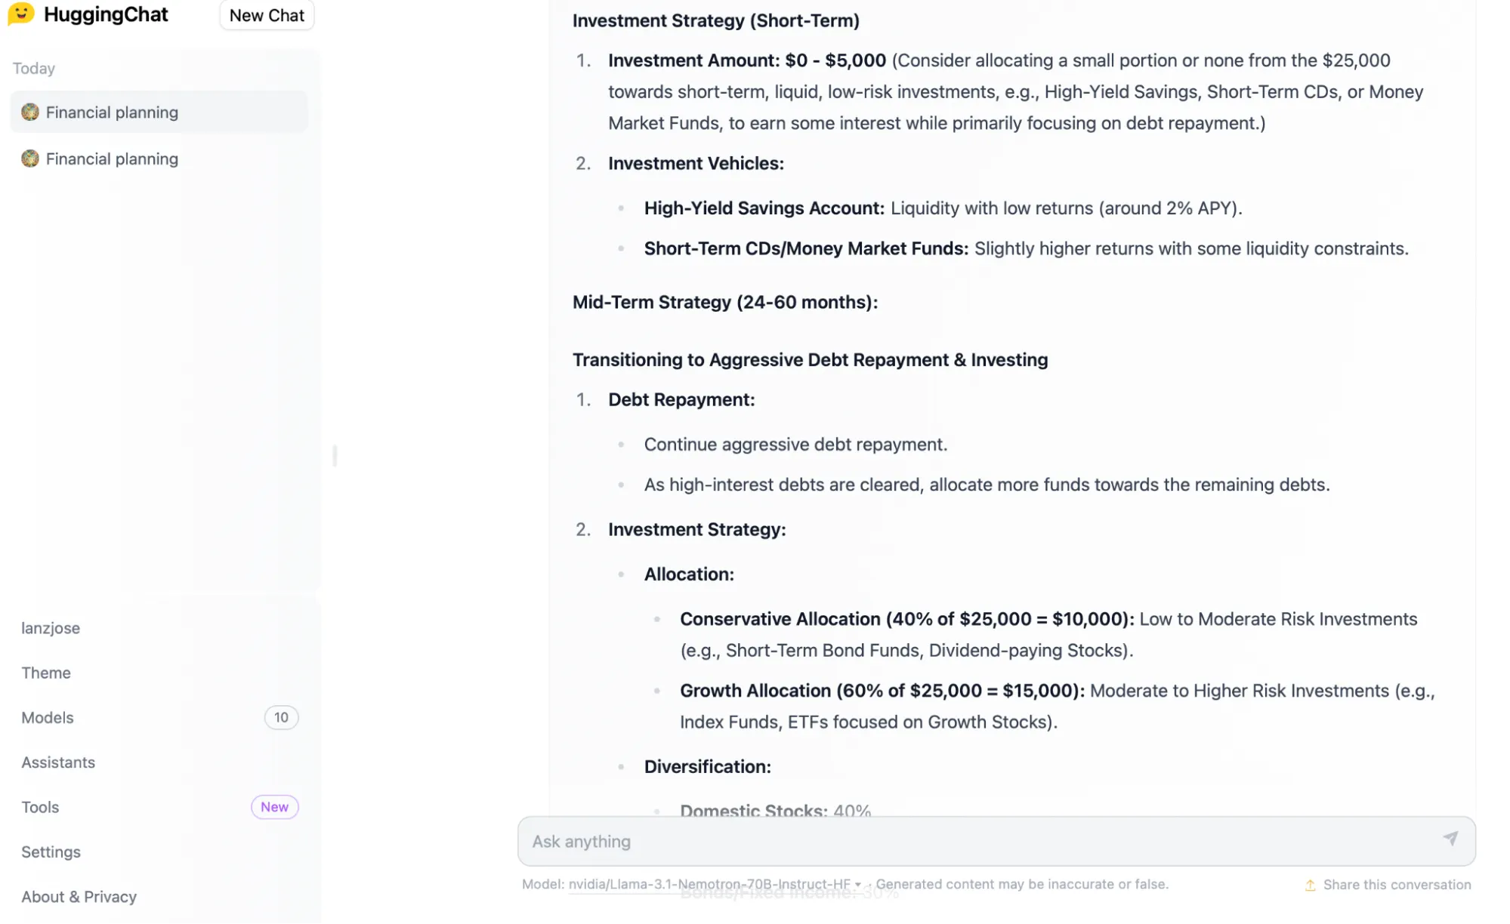The width and height of the screenshot is (1510, 924).
Task: Click the second Financial planning conversation avatar
Action: click(x=30, y=159)
